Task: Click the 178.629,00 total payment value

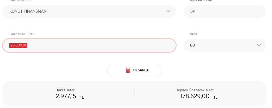Action: pos(195,96)
